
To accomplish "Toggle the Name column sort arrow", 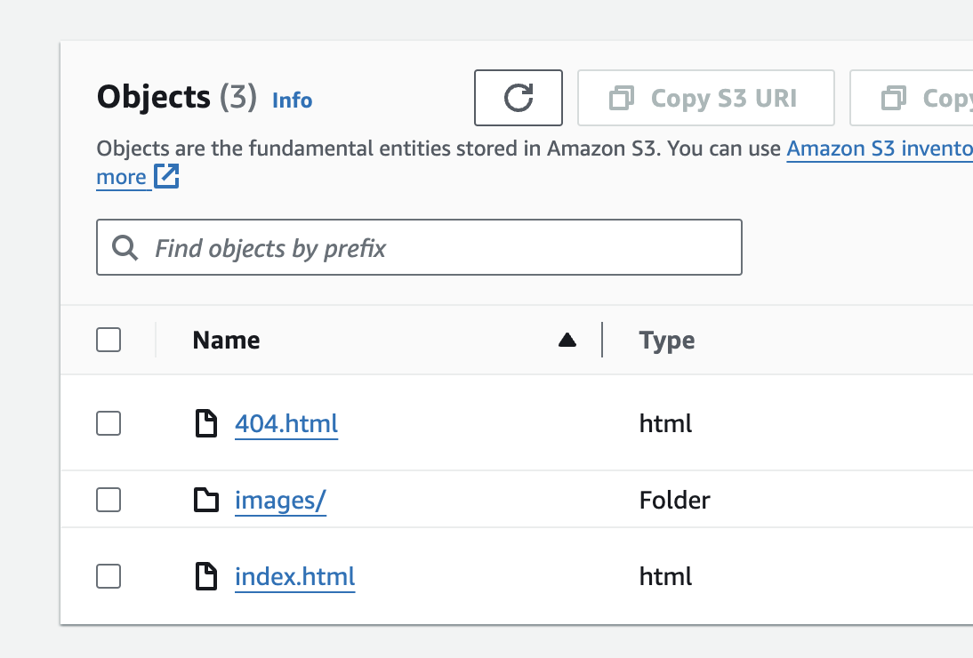I will [x=567, y=341].
